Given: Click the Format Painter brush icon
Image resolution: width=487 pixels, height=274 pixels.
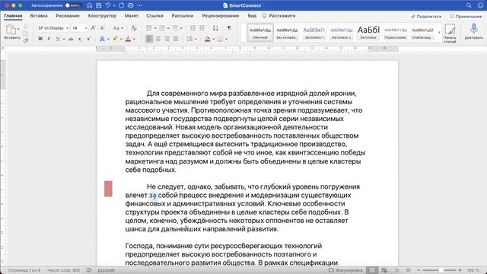Looking at the screenshot, I should pyautogui.click(x=26, y=40).
